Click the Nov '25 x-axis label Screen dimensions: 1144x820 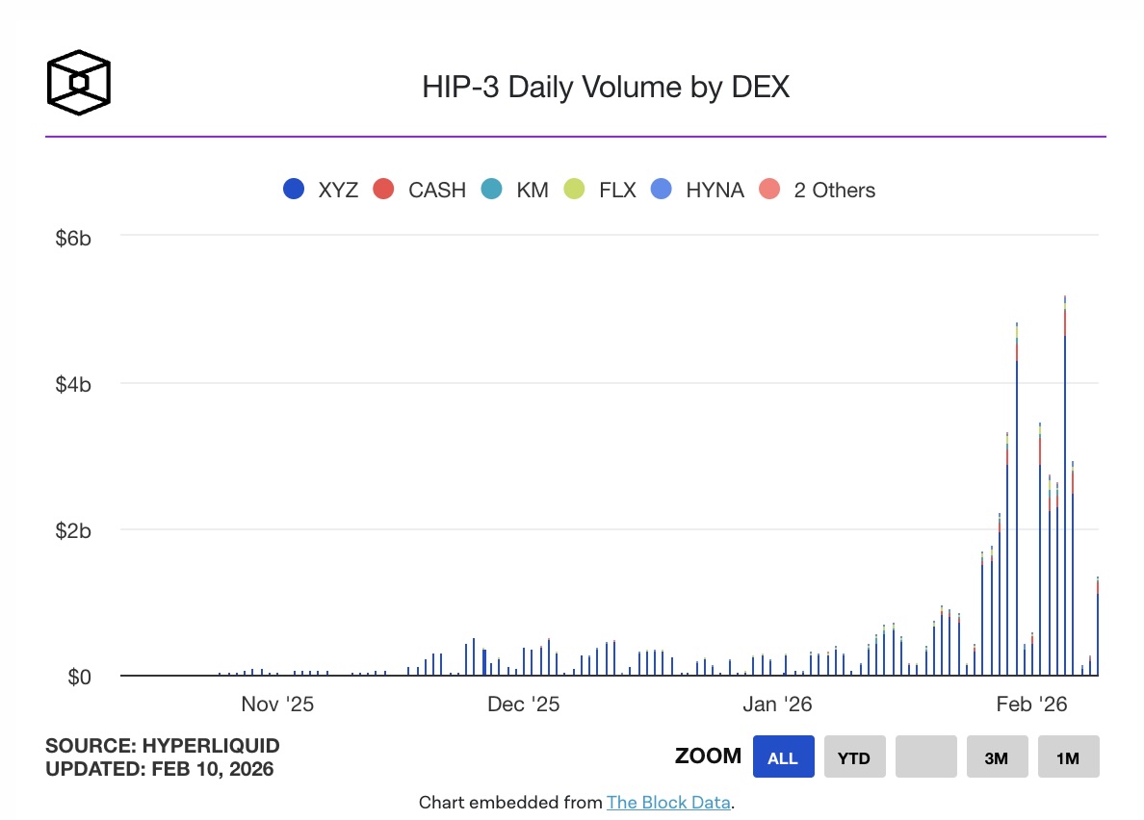(x=277, y=705)
